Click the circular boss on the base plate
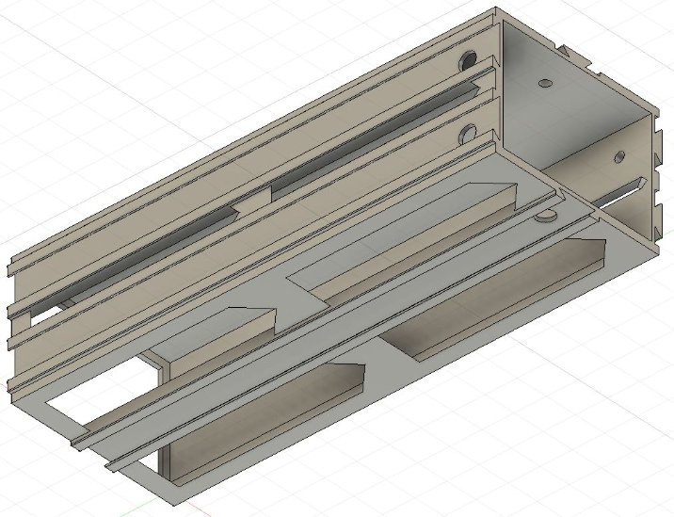Image resolution: width=674 pixels, height=517 pixels. point(544,216)
